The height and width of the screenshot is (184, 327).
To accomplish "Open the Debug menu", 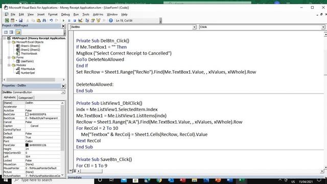I will 65,14.
